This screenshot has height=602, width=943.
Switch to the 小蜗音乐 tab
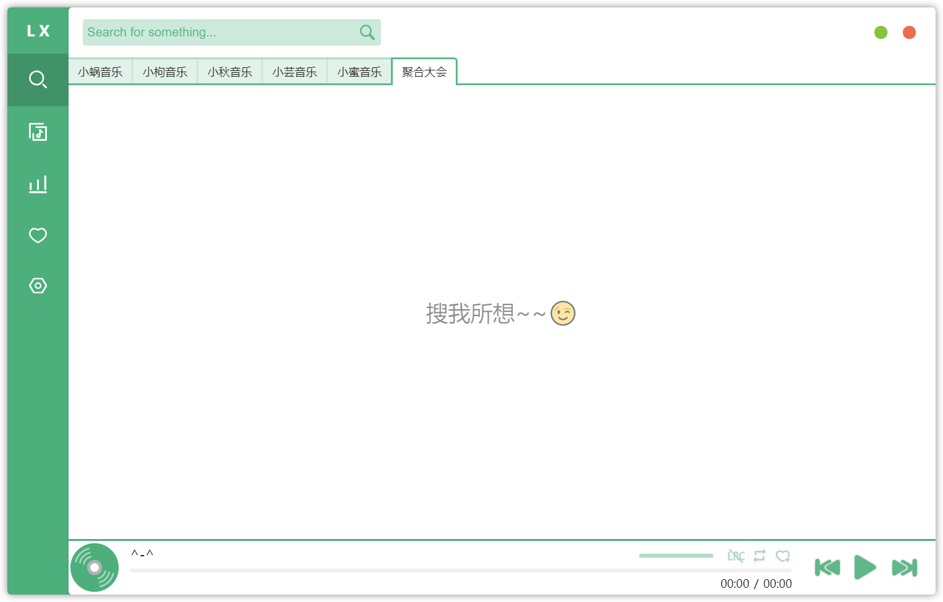(101, 72)
